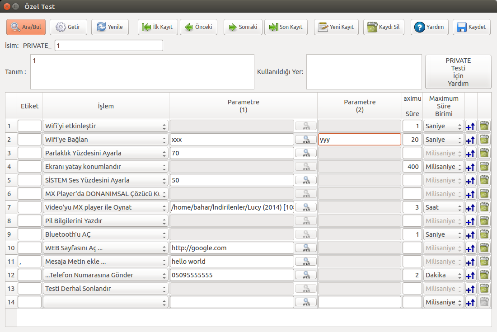The width and height of the screenshot is (497, 332).
Task: Delete row 7 with its trash icon
Action: tap(484, 207)
